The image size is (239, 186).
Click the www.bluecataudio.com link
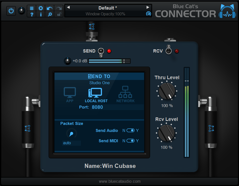119,181
